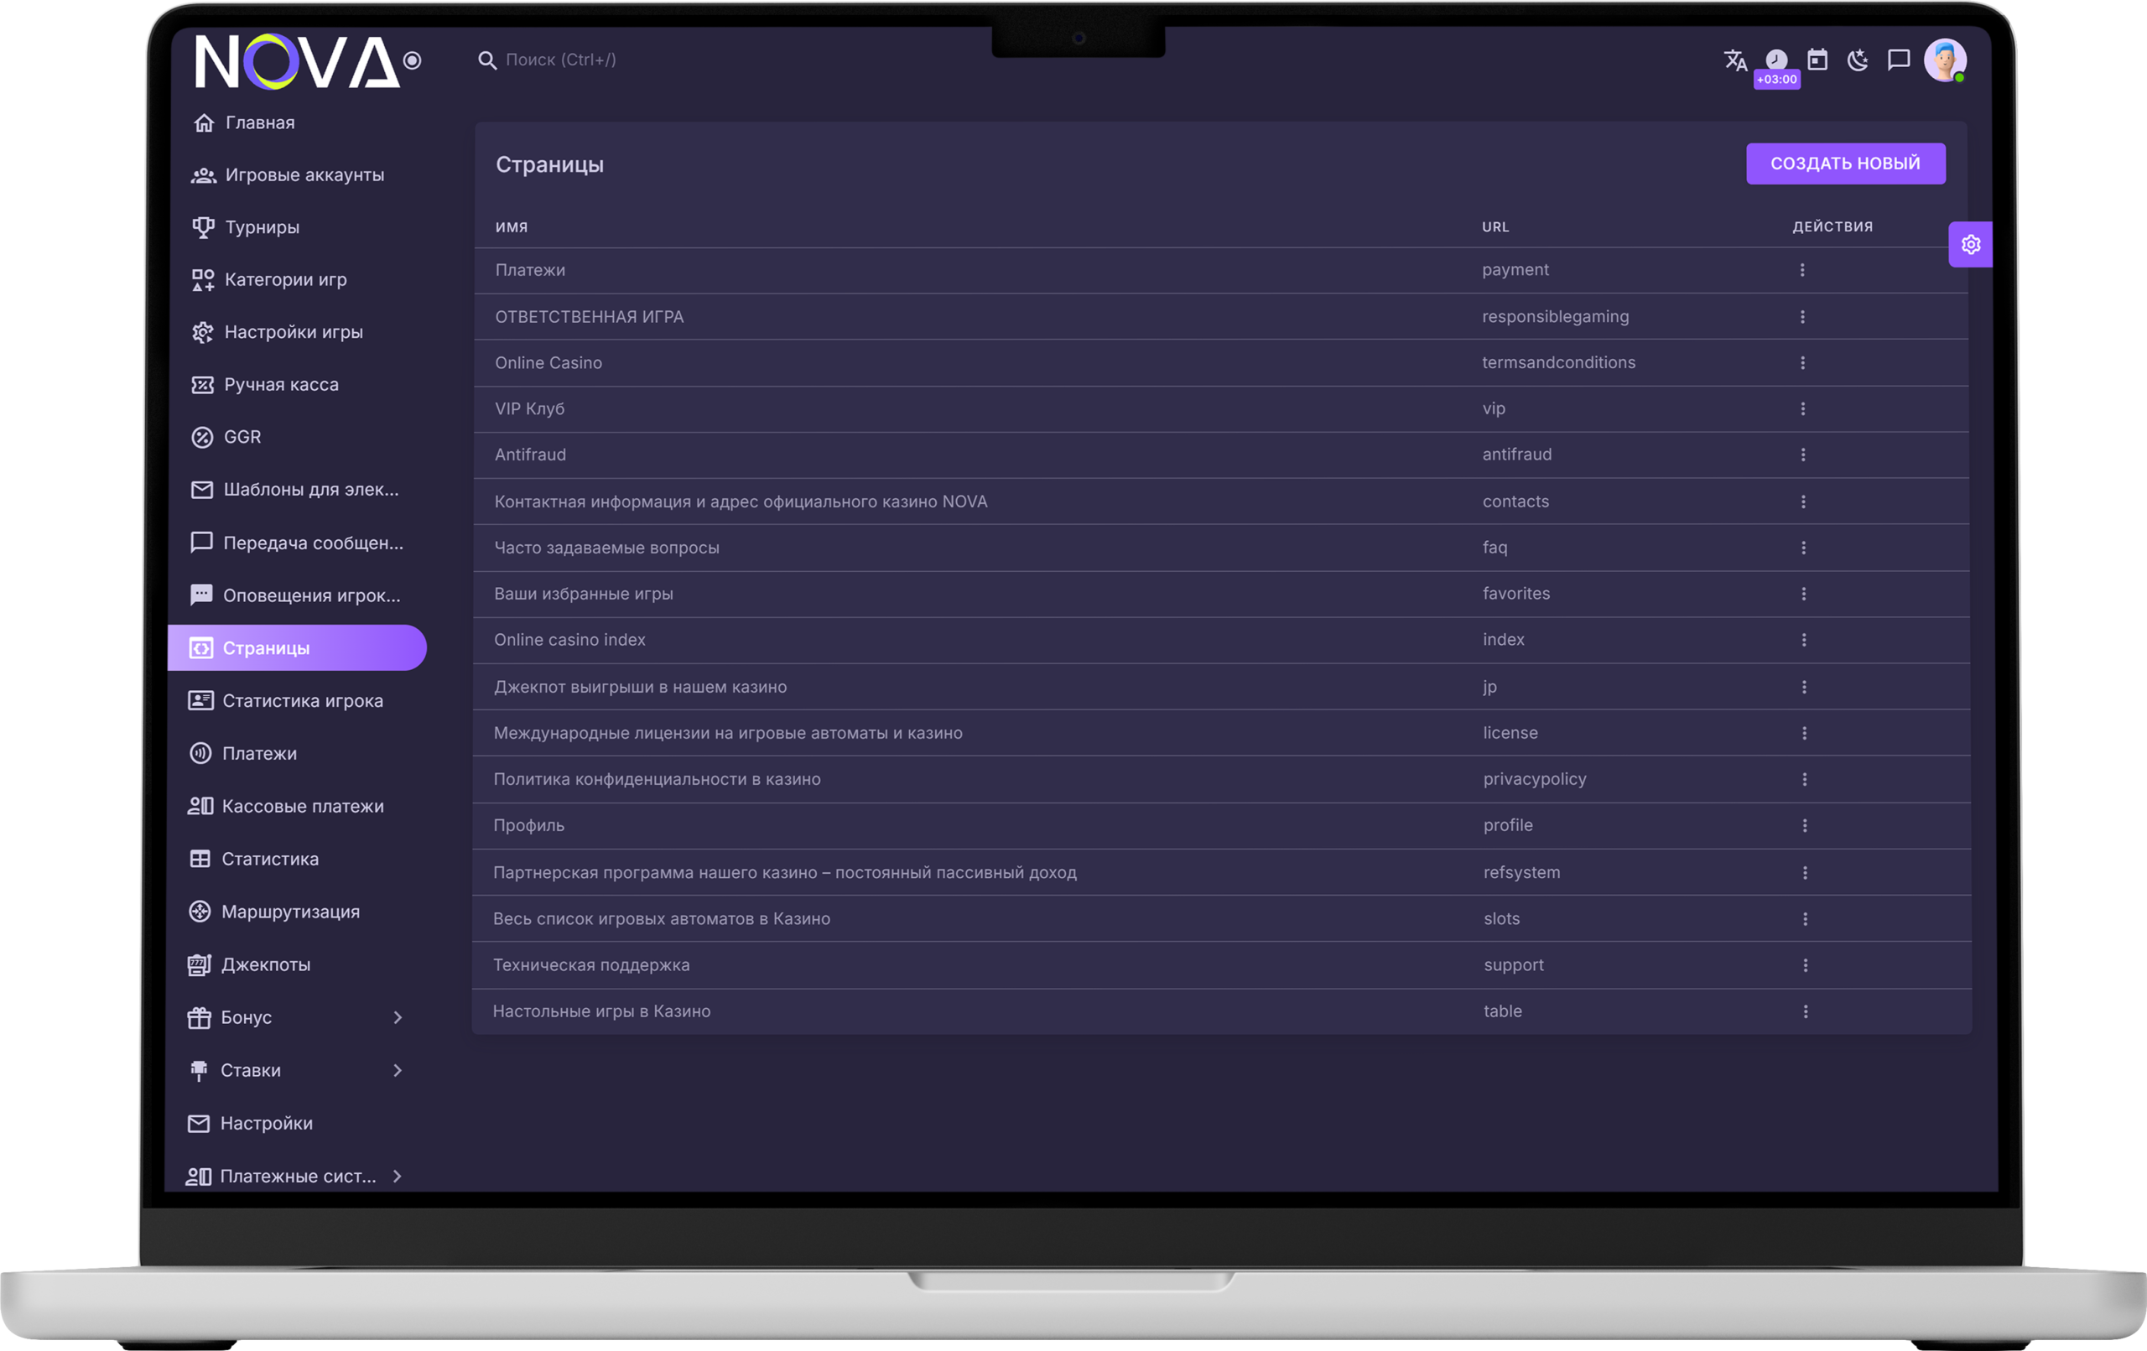Click the NOVA logo

pyautogui.click(x=296, y=61)
